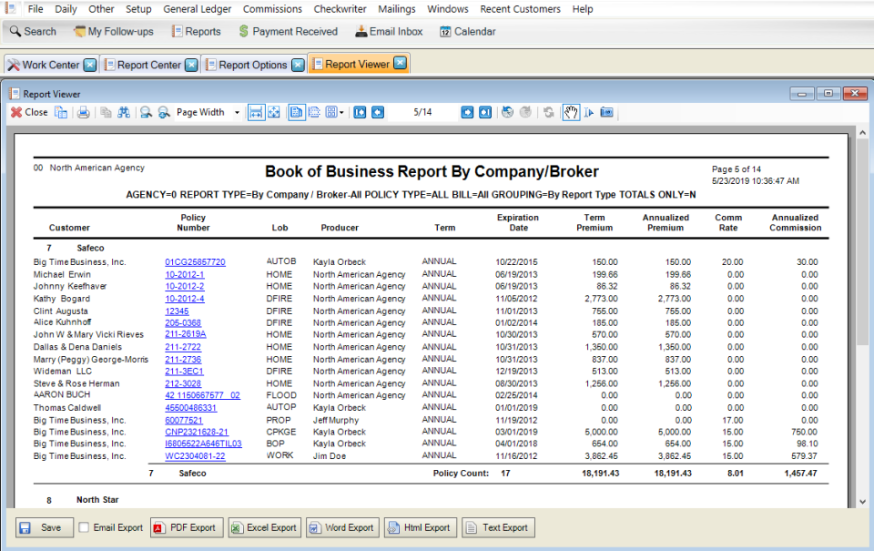
Task: Toggle continuous page layout view
Action: pos(316,112)
